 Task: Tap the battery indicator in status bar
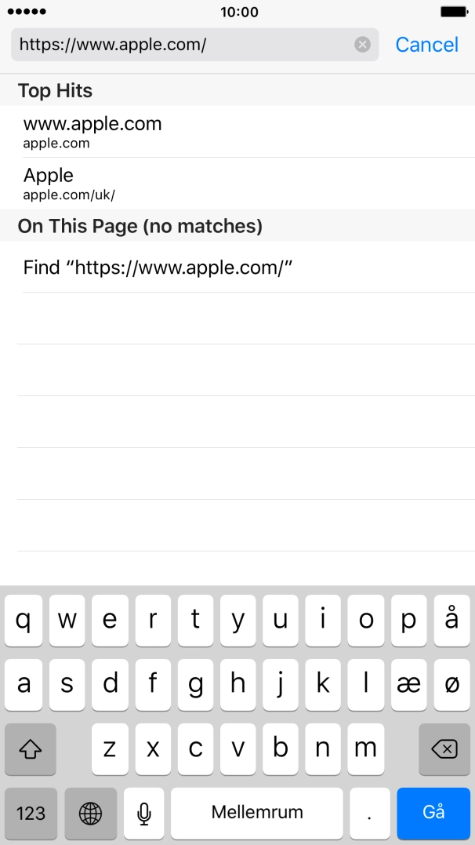[x=455, y=11]
